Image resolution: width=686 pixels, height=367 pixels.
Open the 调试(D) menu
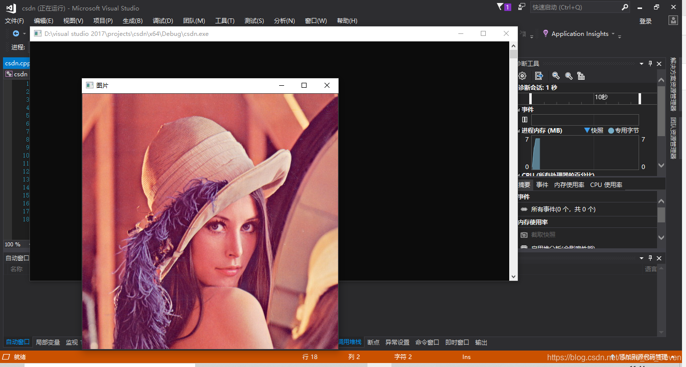click(x=163, y=21)
